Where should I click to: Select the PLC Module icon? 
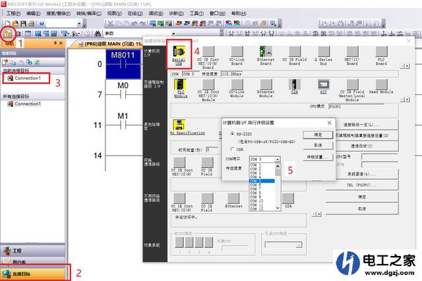tap(181, 88)
